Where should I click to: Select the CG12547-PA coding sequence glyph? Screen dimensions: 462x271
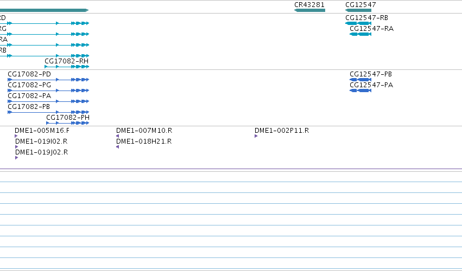click(x=360, y=91)
